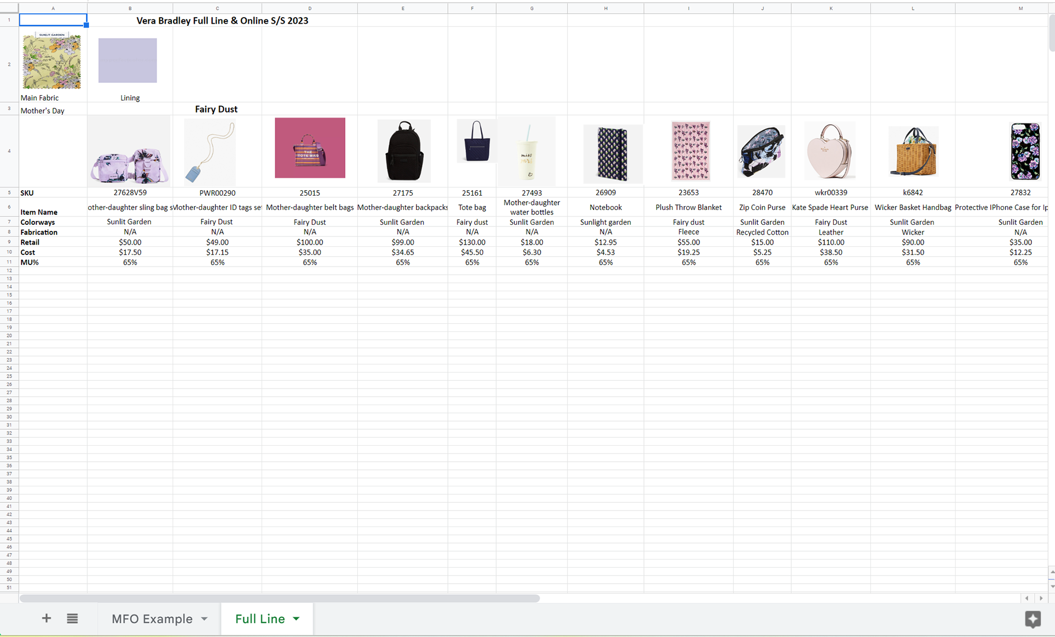Click the Main Fabric label cell
This screenshot has width=1055, height=637.
[x=40, y=98]
